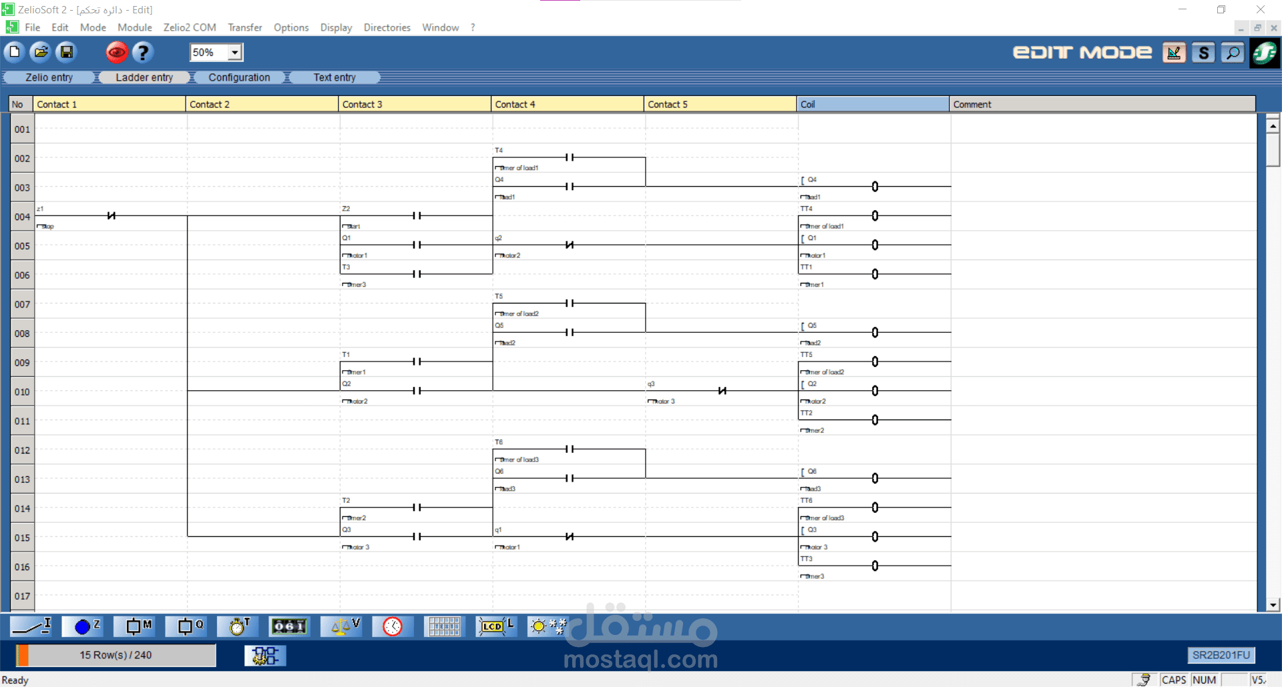Click the q3 normally-closed contact on row 010

pos(722,391)
